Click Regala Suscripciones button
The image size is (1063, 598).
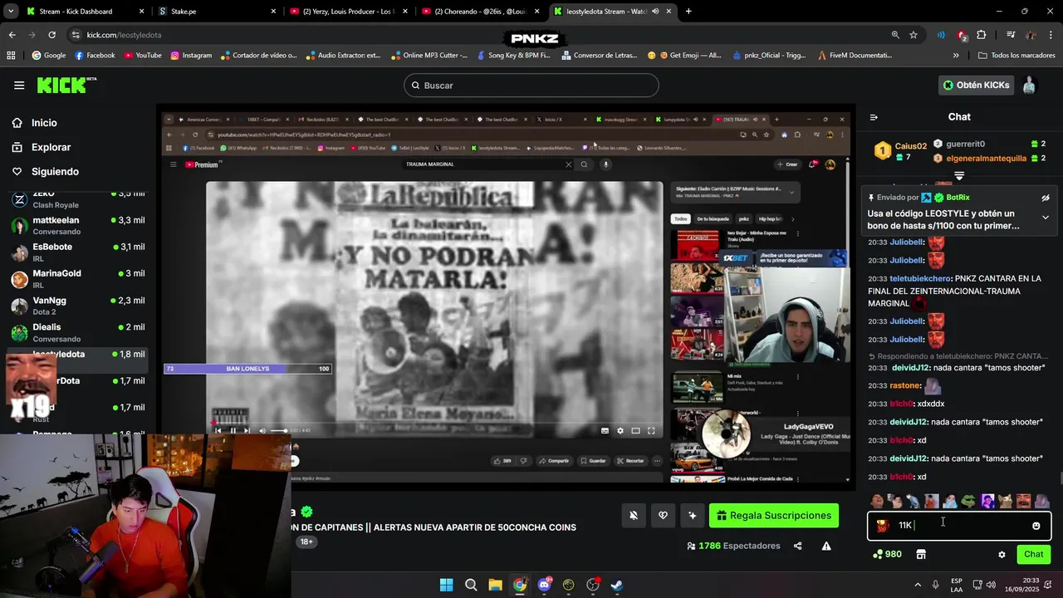pyautogui.click(x=774, y=516)
